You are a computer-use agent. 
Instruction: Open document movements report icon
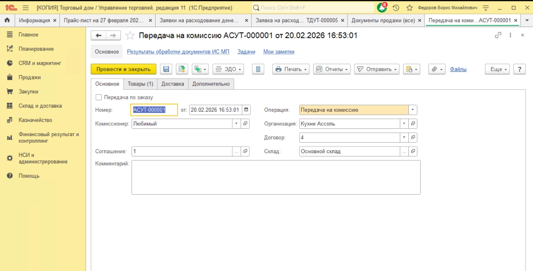[x=258, y=69]
